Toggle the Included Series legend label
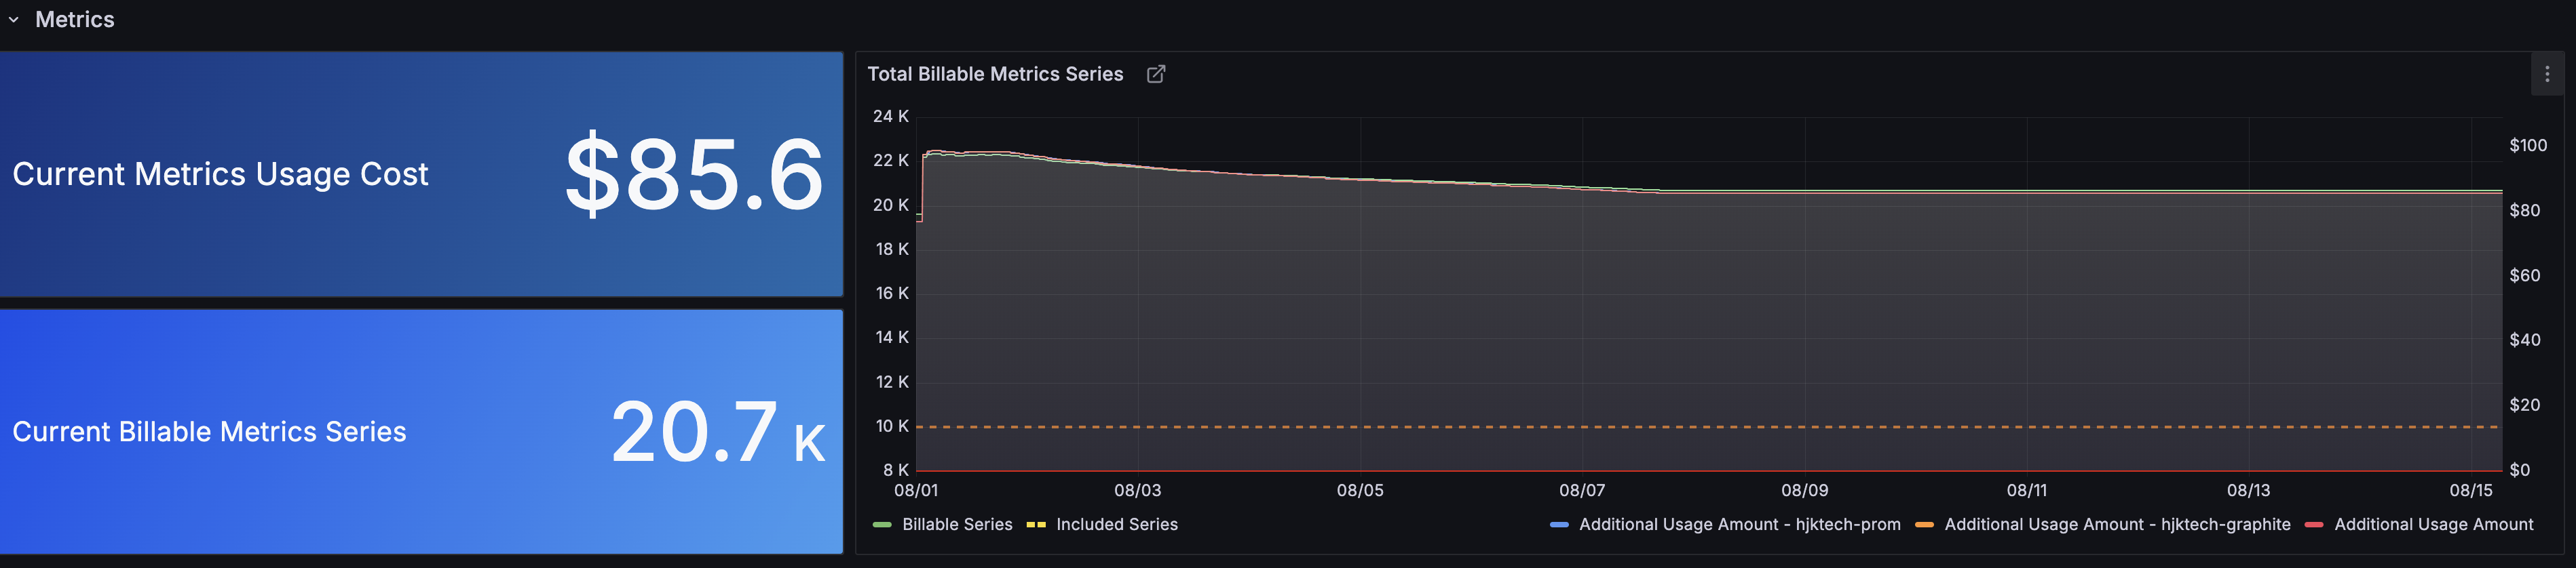2576x568 pixels. pyautogui.click(x=1116, y=524)
